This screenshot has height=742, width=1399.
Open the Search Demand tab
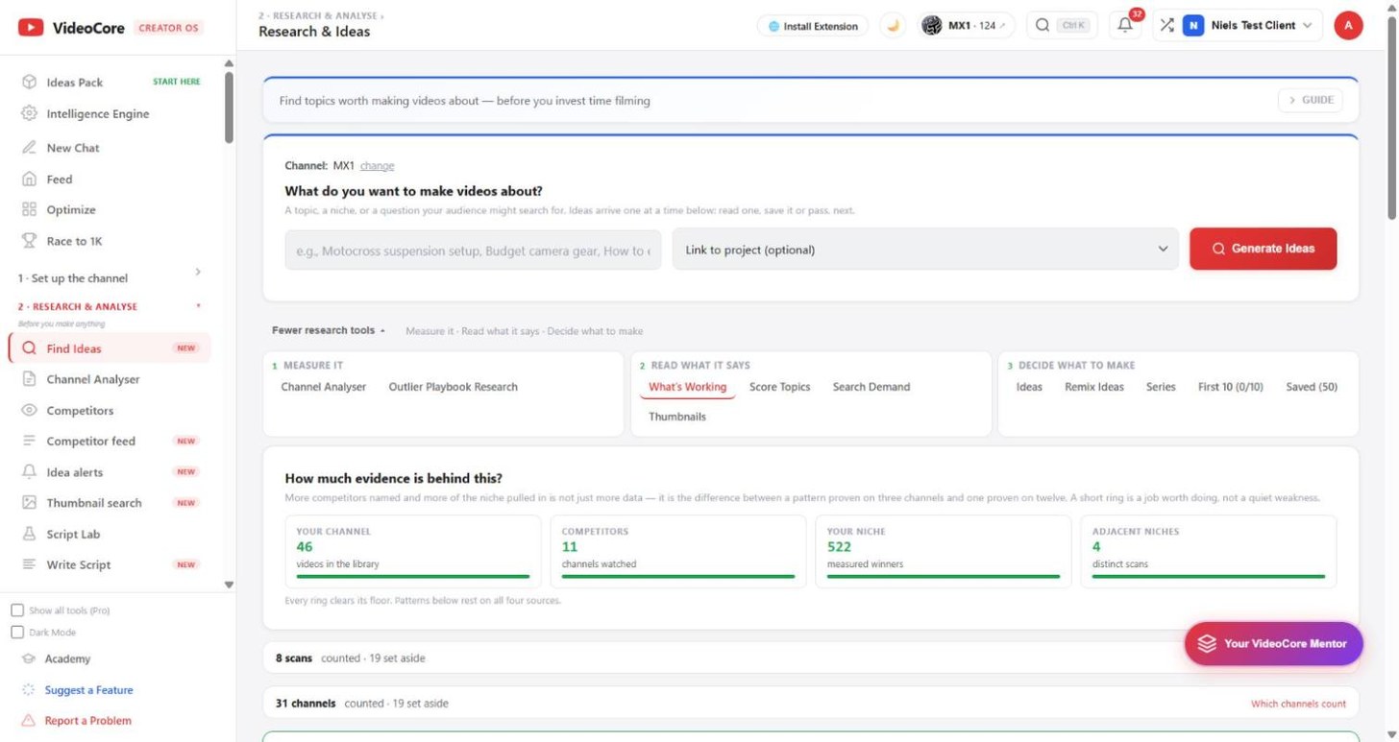coord(871,387)
